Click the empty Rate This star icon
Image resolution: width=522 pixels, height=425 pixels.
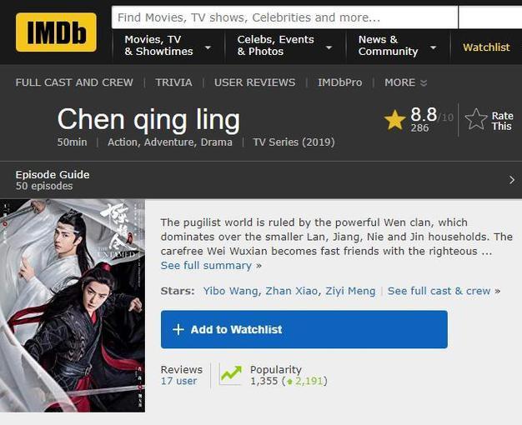[476, 119]
